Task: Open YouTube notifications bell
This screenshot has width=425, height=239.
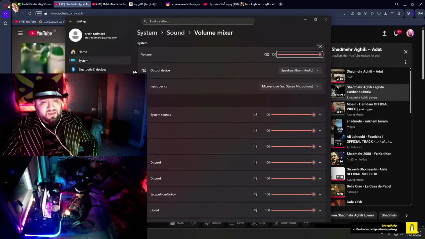Action: [396, 33]
